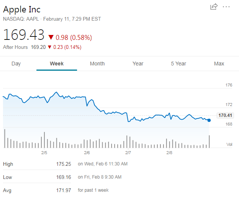Screen dimensions: 239x197
Task: Click the 2/5 date axis label
Action: point(44,153)
